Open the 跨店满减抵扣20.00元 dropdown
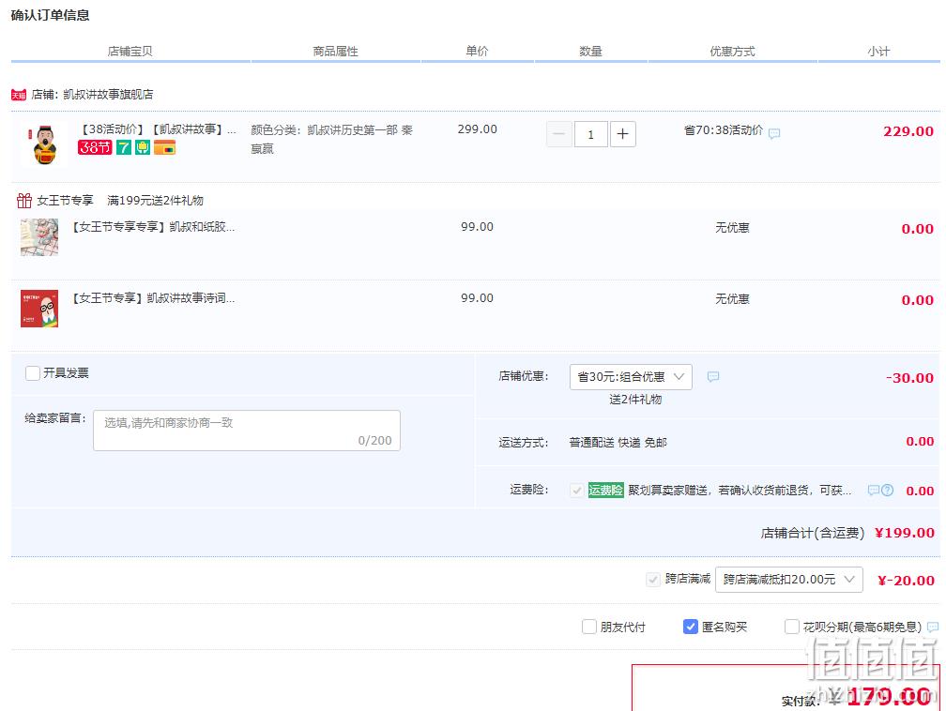Viewport: 946px width, 711px height. coord(788,580)
